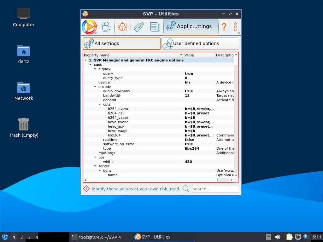
Task: Select the h264_vaapi option row
Action: pos(158,118)
